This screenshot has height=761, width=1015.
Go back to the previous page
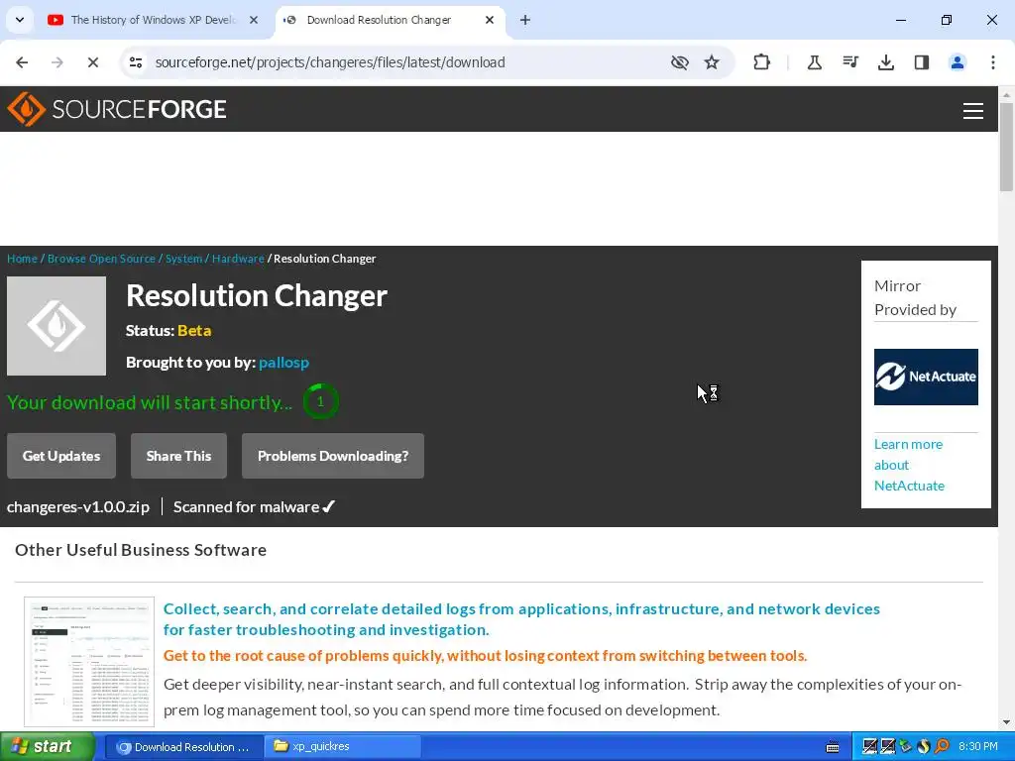[x=22, y=62]
